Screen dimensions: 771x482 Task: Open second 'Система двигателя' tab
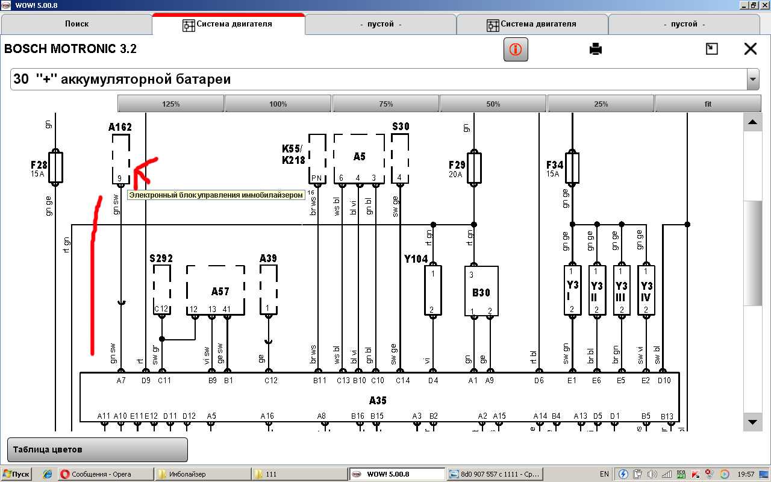point(532,24)
